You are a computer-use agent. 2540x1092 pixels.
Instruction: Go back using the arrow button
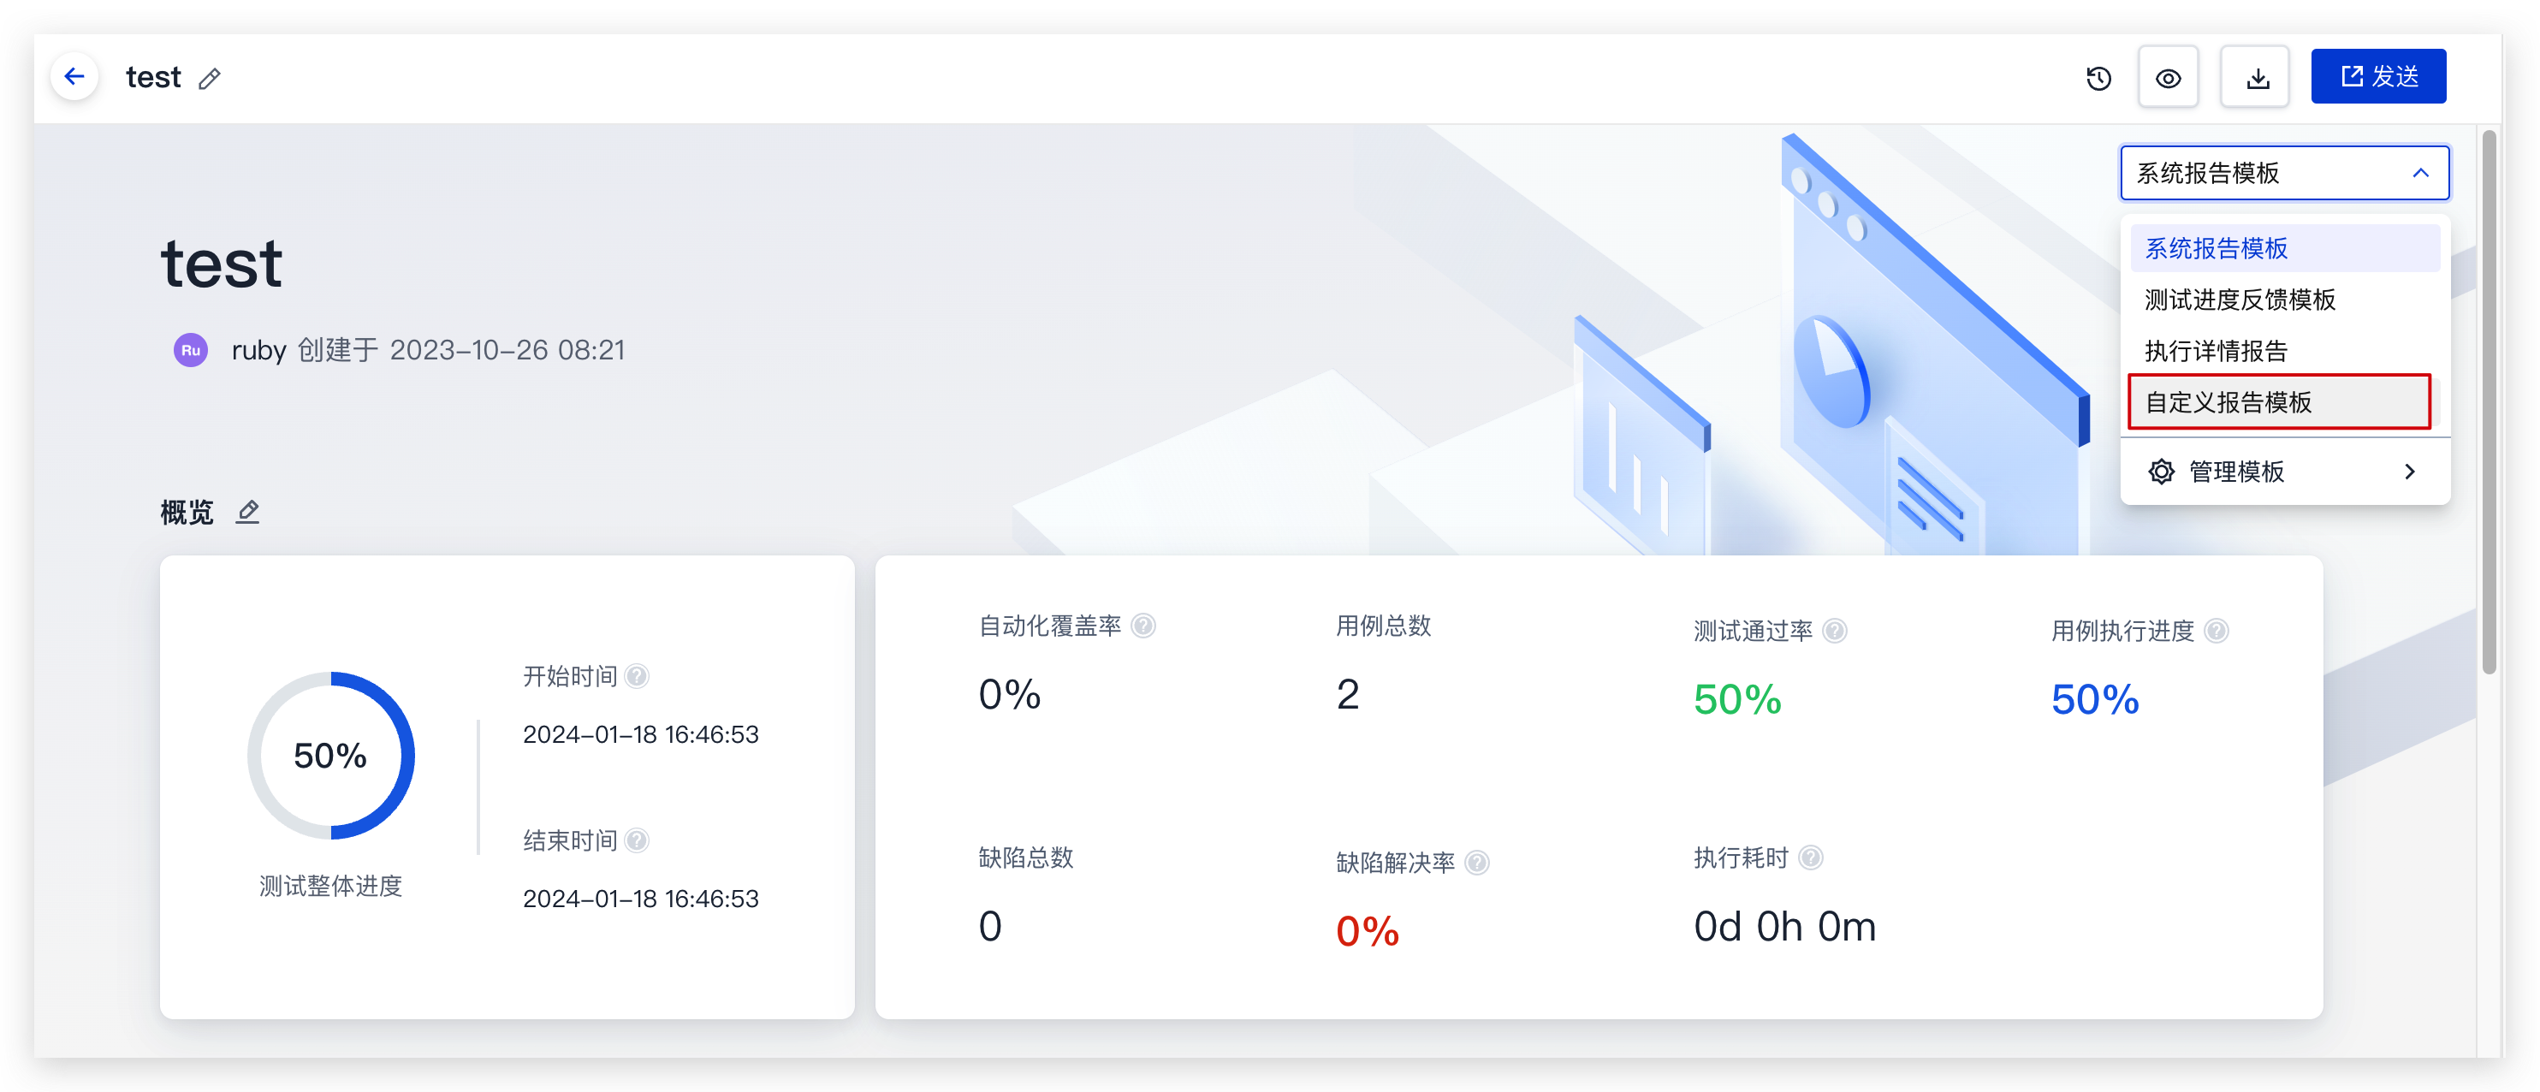tap(74, 77)
